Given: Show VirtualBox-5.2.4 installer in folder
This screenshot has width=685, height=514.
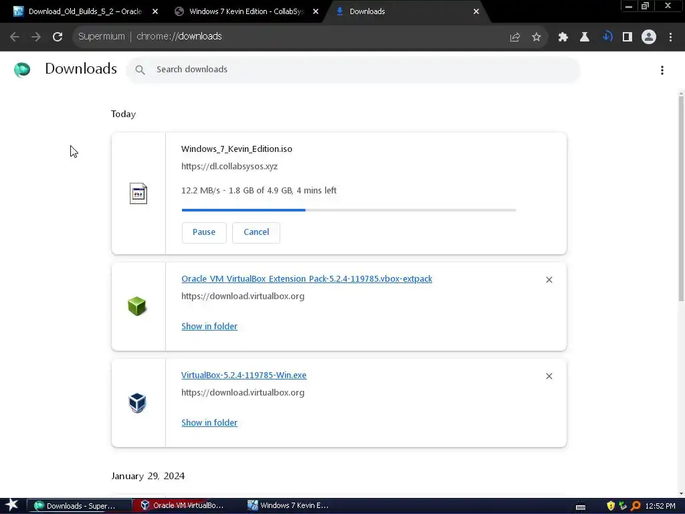Looking at the screenshot, I should tap(209, 423).
